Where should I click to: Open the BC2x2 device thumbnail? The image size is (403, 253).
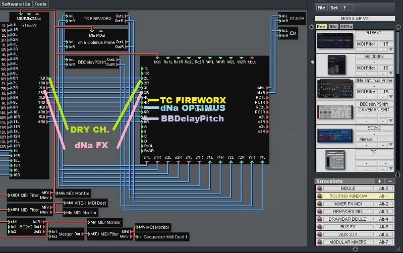(335, 136)
